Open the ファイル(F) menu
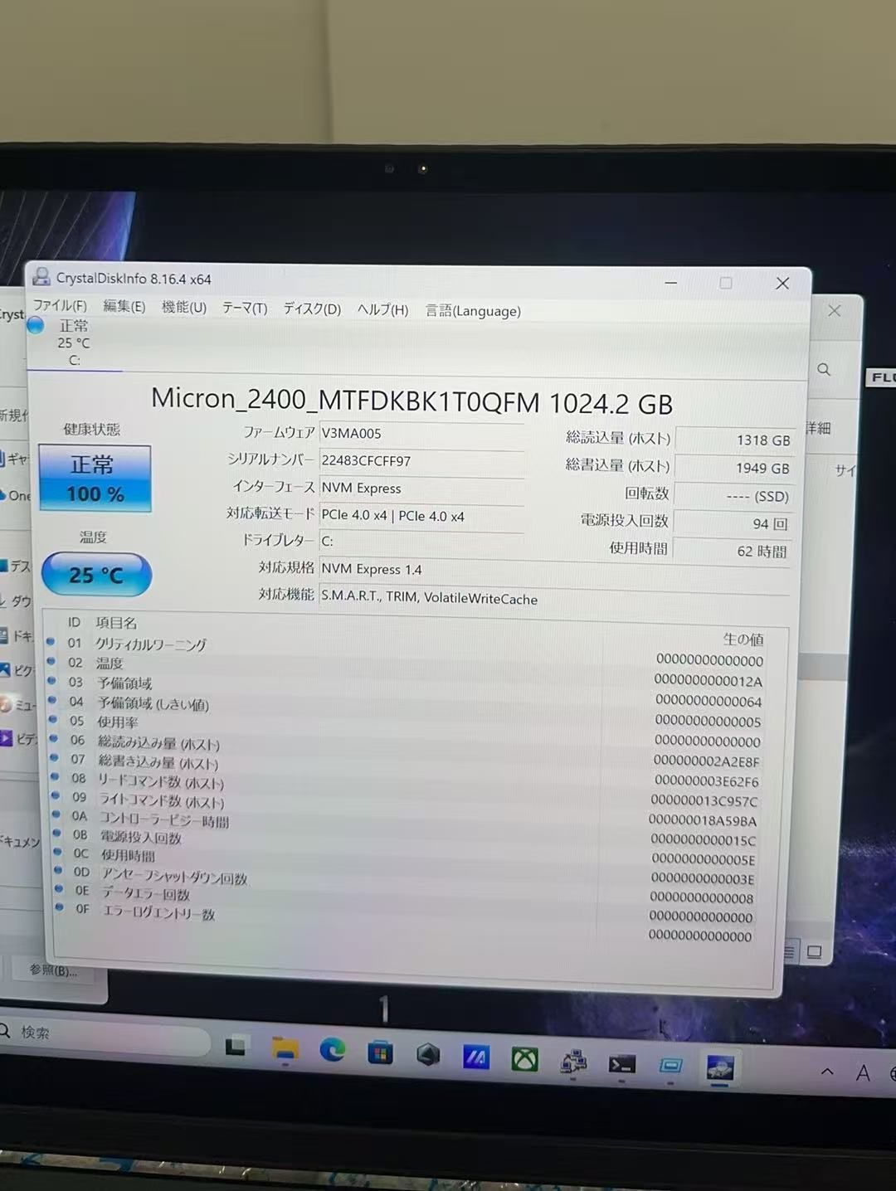896x1191 pixels. tap(60, 305)
